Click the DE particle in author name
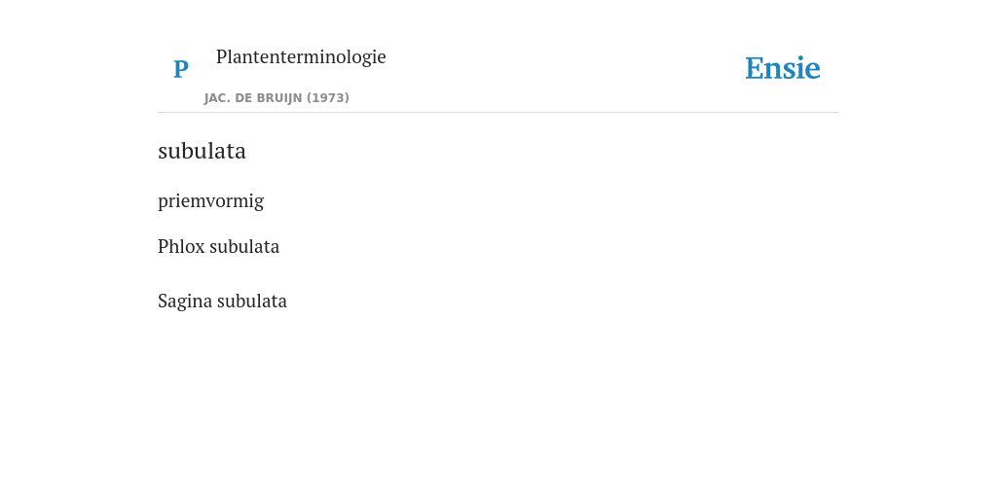Viewport: 997px width, 498px height. click(x=242, y=98)
